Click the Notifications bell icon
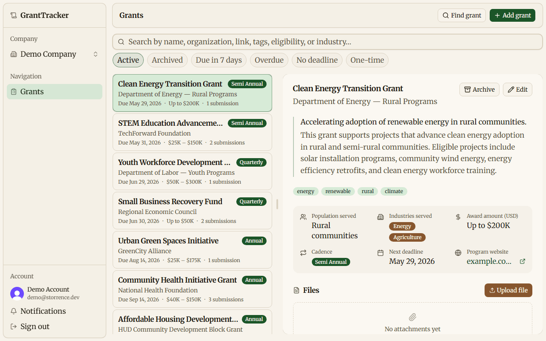 click(14, 311)
